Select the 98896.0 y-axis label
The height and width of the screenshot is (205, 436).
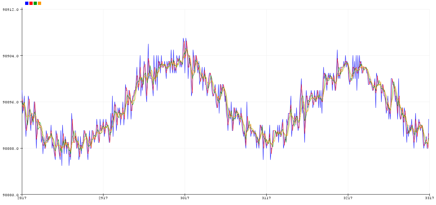point(11,102)
